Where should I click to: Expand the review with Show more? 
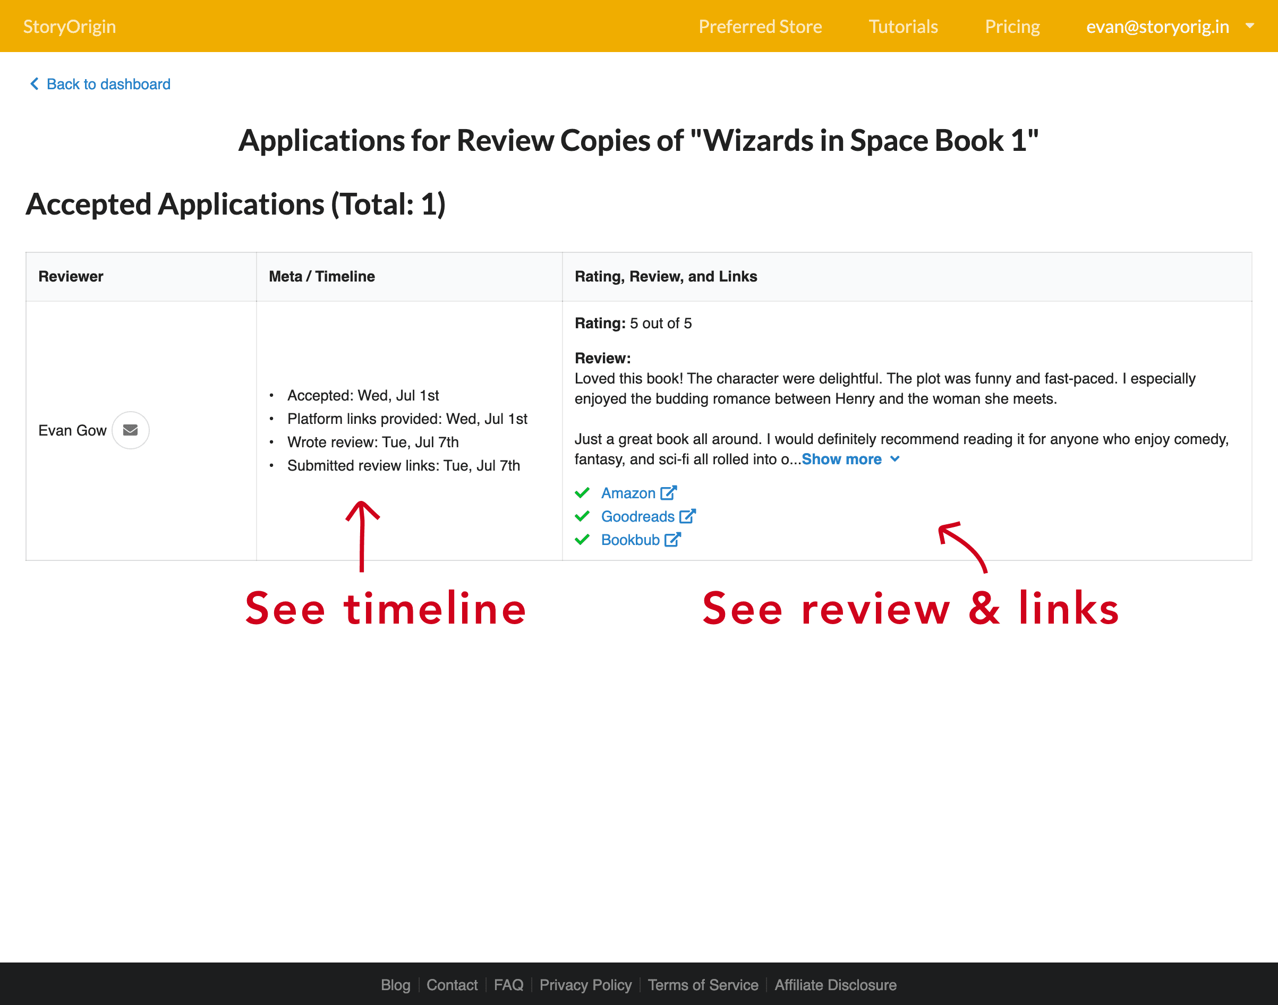(x=841, y=459)
